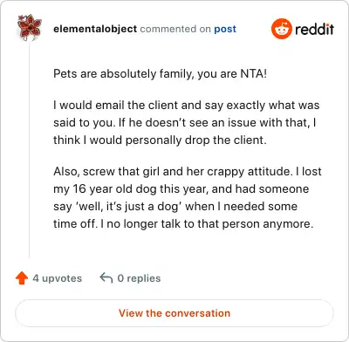Click the word 'NTA!' in the comment
Image resolution: width=349 pixels, height=342 pixels.
point(253,73)
